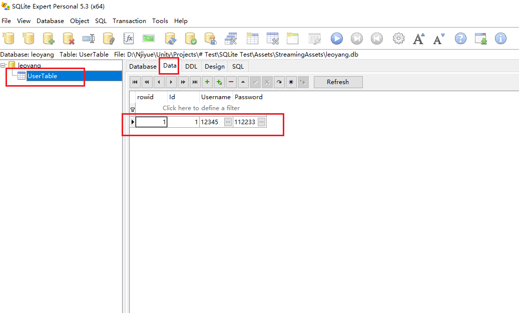Go to next record arrow
The height and width of the screenshot is (313, 519).
click(171, 82)
